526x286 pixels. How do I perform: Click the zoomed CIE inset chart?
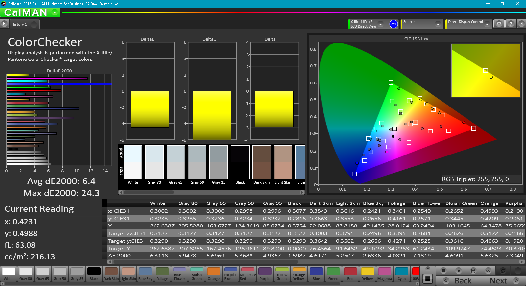click(486, 70)
